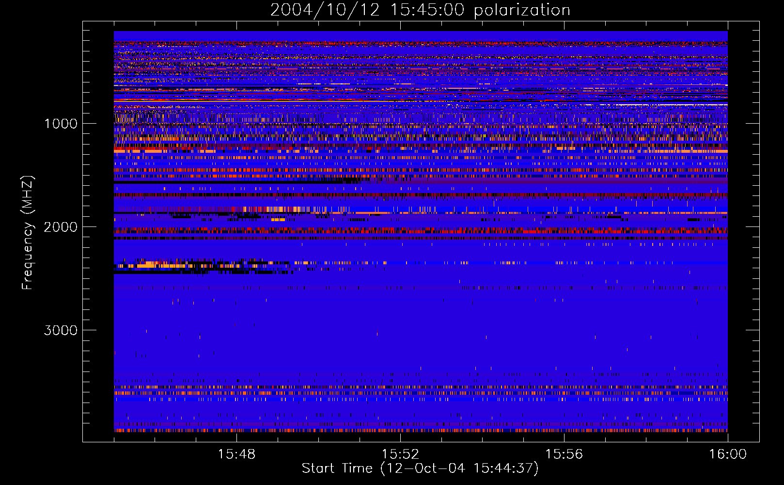
Task: Click the plot title '2004/10/12 15:45:00 polarization'
Action: pyautogui.click(x=420, y=10)
